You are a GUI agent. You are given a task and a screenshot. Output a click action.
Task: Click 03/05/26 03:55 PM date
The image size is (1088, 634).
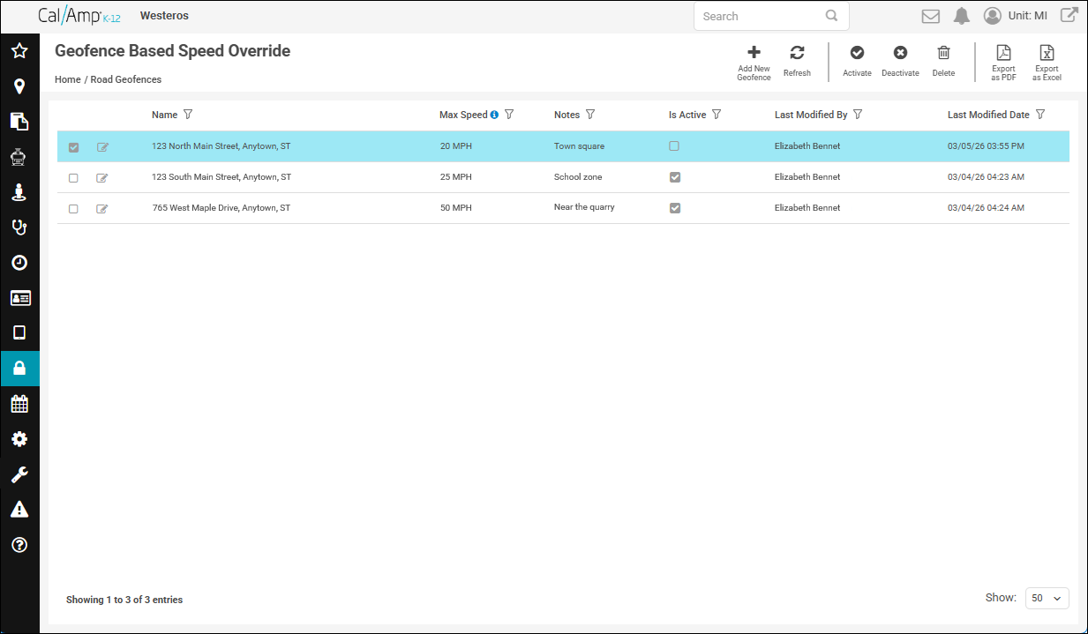click(x=986, y=146)
